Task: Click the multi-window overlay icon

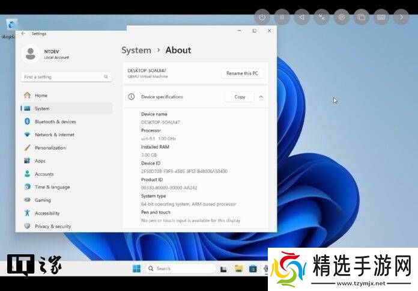Action: coord(361,17)
